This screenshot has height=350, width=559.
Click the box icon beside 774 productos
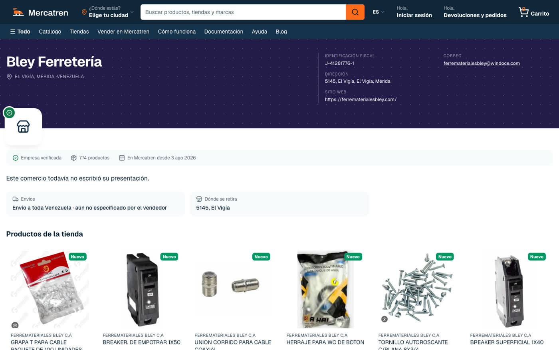(74, 158)
